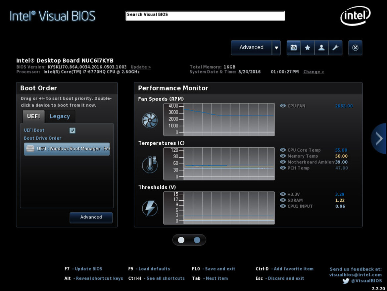Go to next page with right arrow

coord(379,138)
